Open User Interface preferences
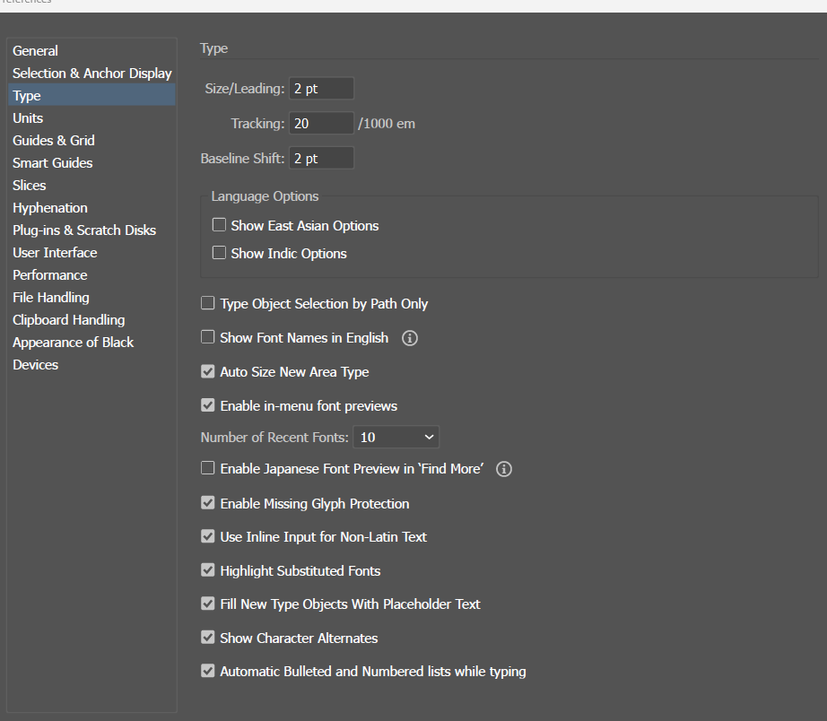827x721 pixels. point(91,253)
